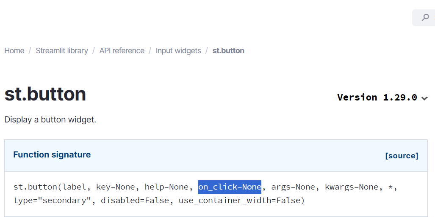Open the Streamlit library breadcrumb

pos(62,51)
